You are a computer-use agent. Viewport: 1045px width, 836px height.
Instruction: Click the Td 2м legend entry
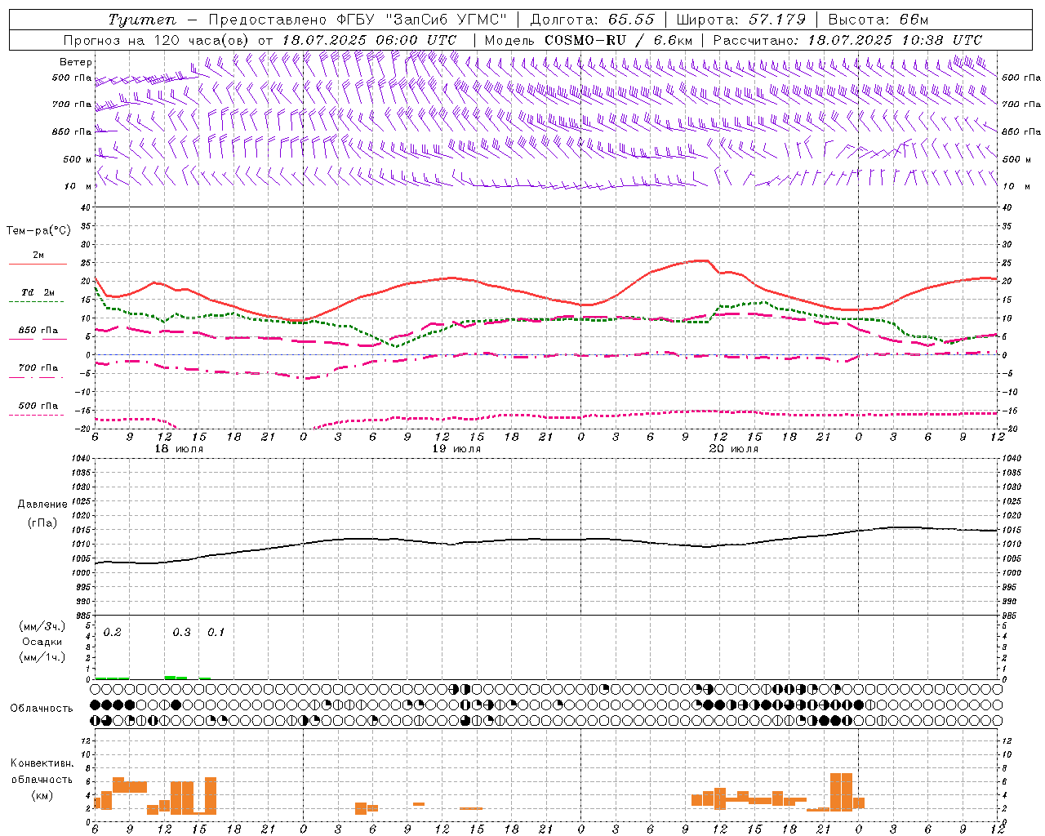coord(38,292)
